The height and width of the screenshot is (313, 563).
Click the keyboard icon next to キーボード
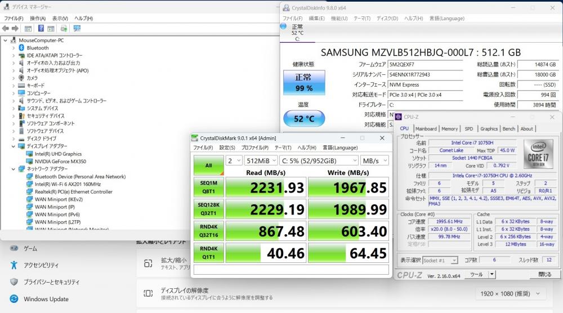(21, 86)
